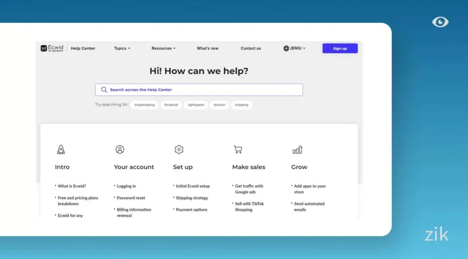Screen dimensions: 468x259
Task: Click the rocket Intro icon
Action: pyautogui.click(x=61, y=150)
